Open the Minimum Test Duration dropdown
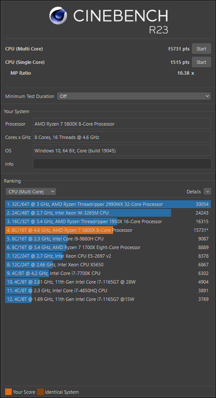Image resolution: width=216 pixels, height=398 pixels. click(x=134, y=96)
